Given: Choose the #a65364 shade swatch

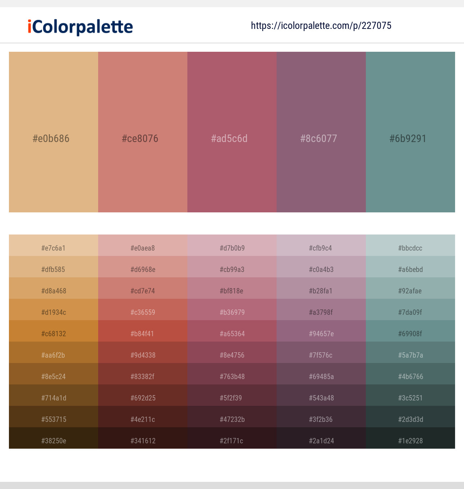Looking at the screenshot, I should point(232,331).
